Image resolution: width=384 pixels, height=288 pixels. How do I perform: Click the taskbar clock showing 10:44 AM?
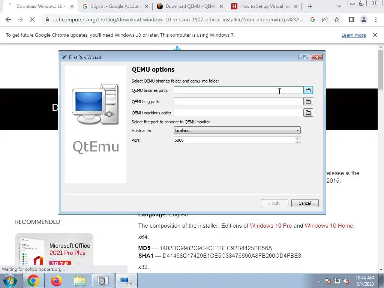click(365, 281)
